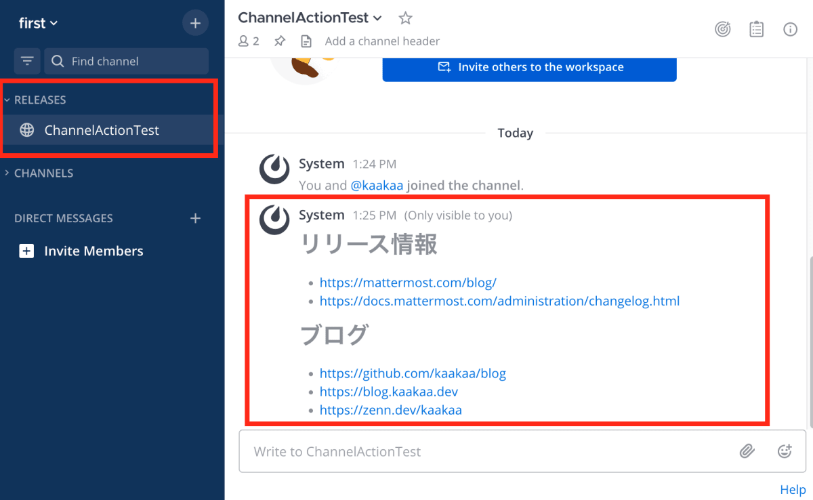Viewport: 813px width, 500px height.
Task: Click the @kaakaa mention link
Action: pos(377,185)
